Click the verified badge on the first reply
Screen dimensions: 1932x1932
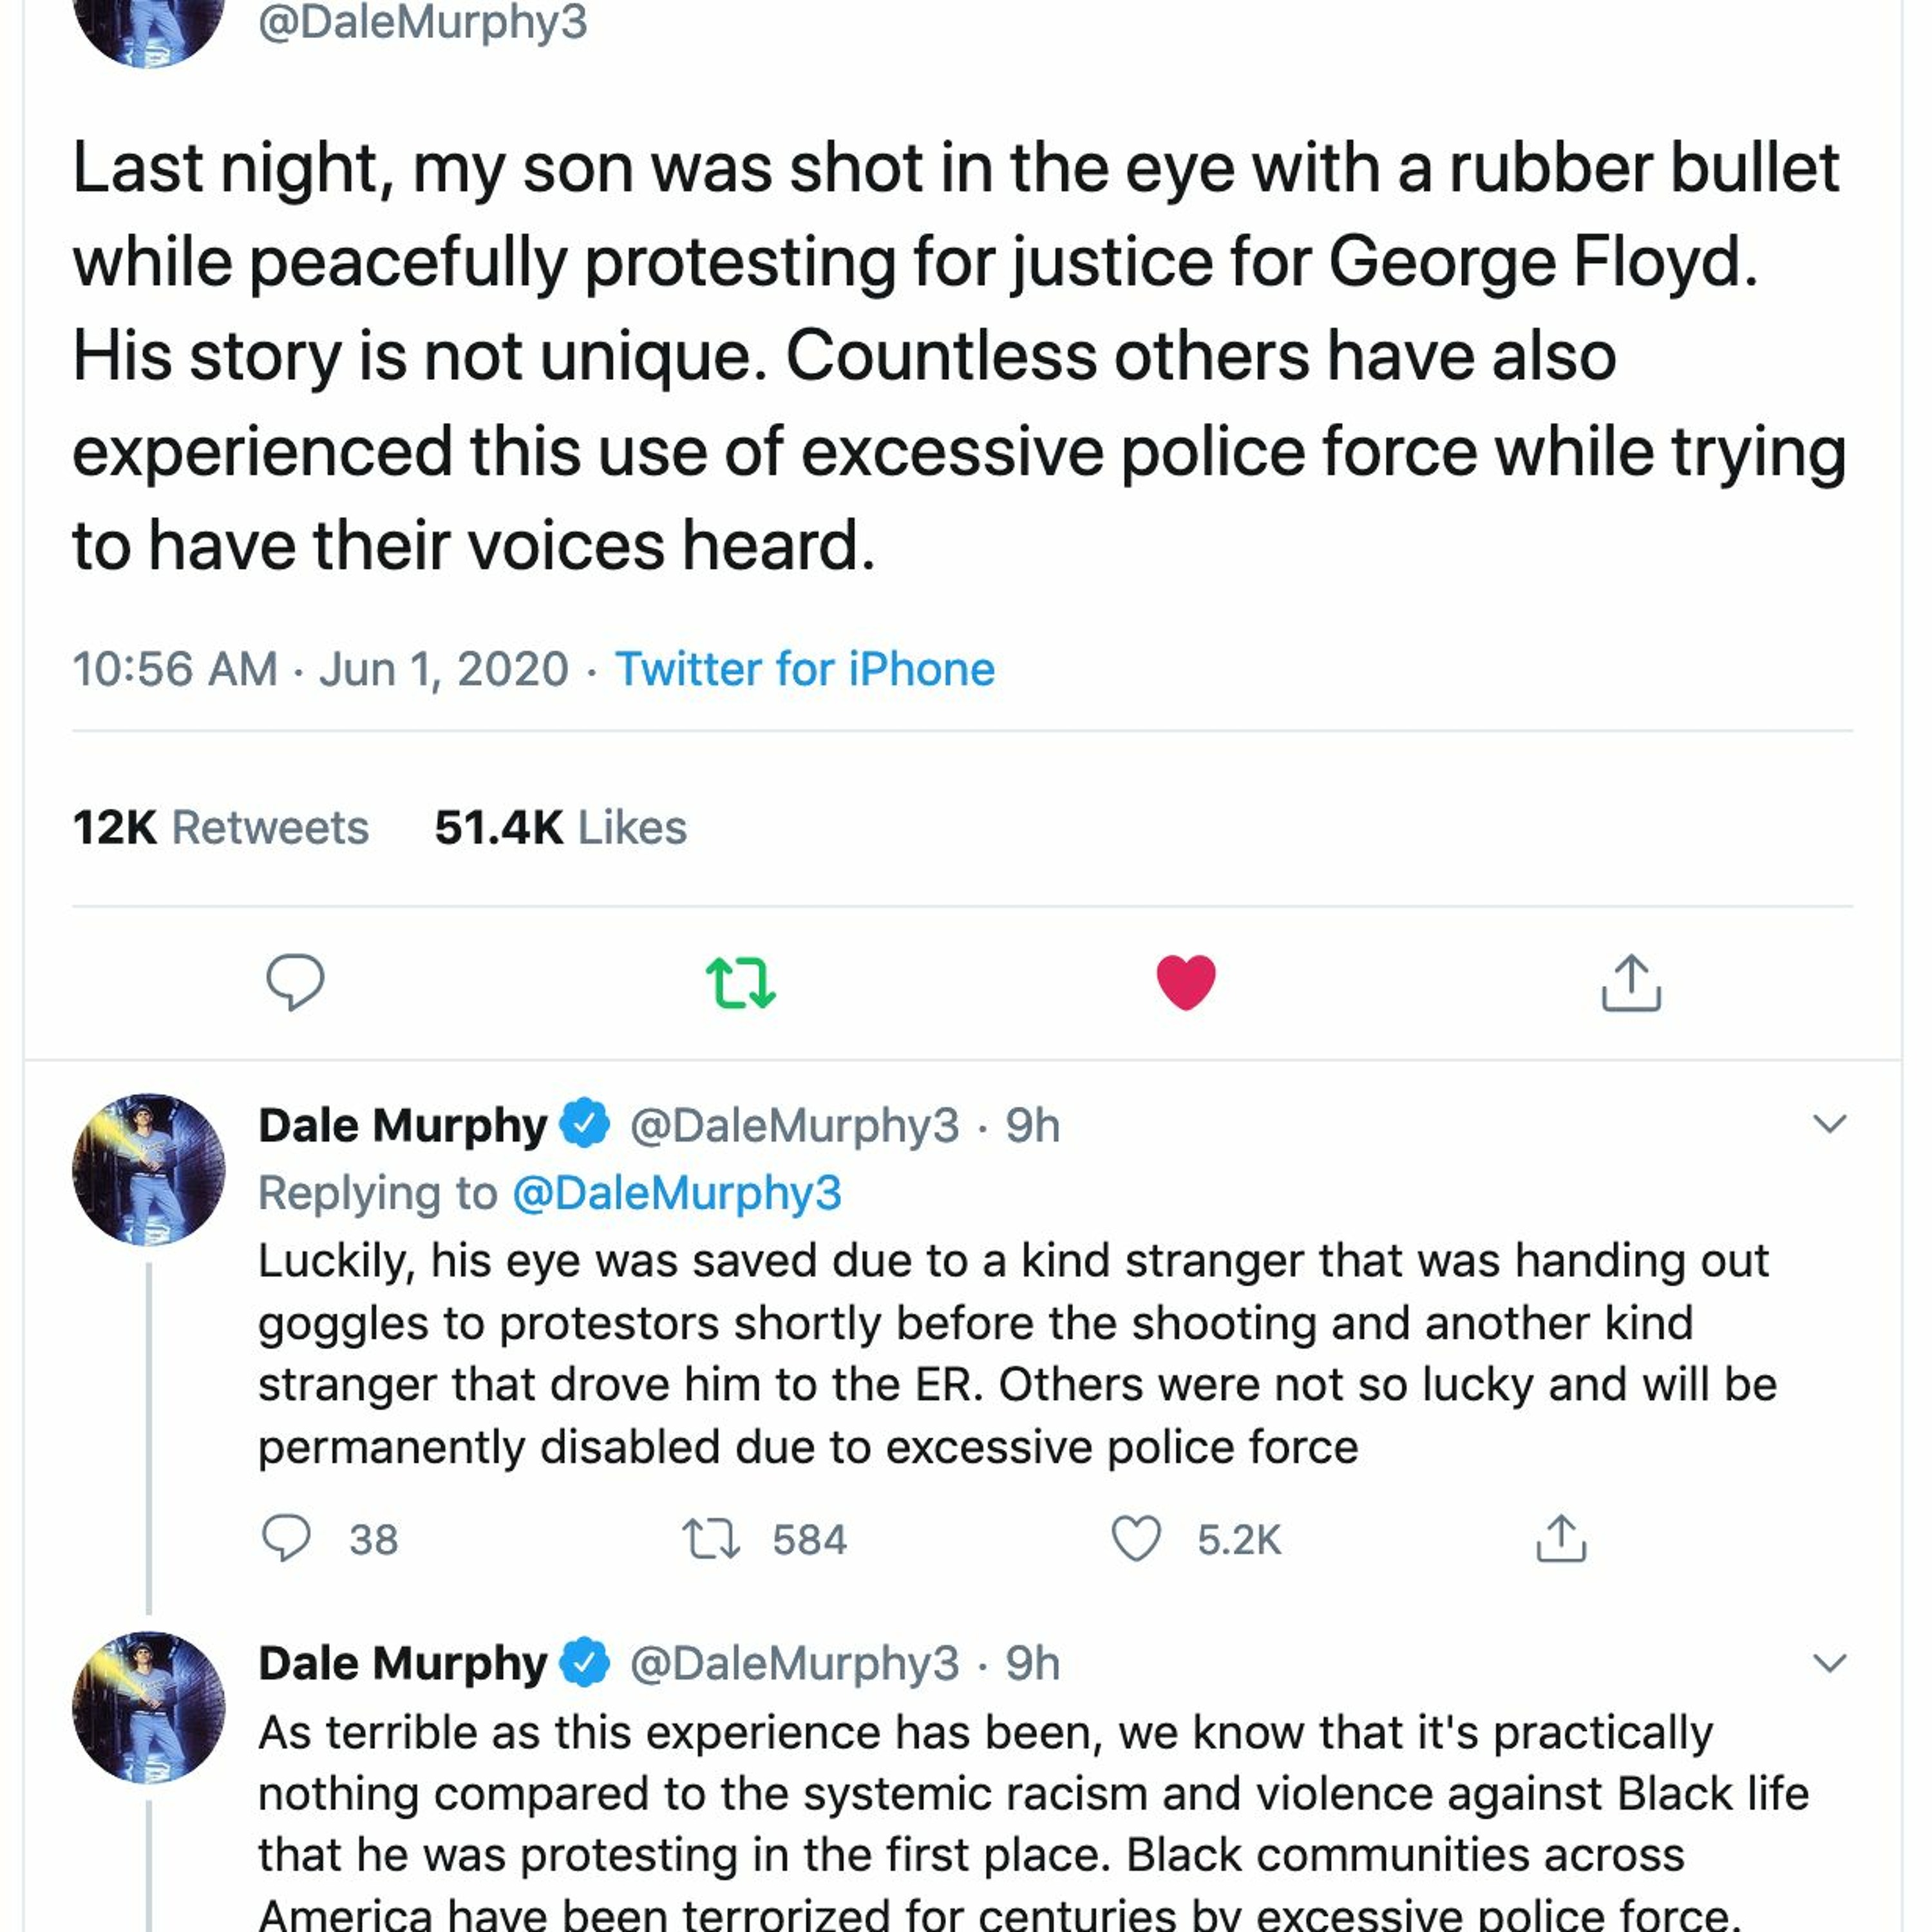tap(585, 1124)
